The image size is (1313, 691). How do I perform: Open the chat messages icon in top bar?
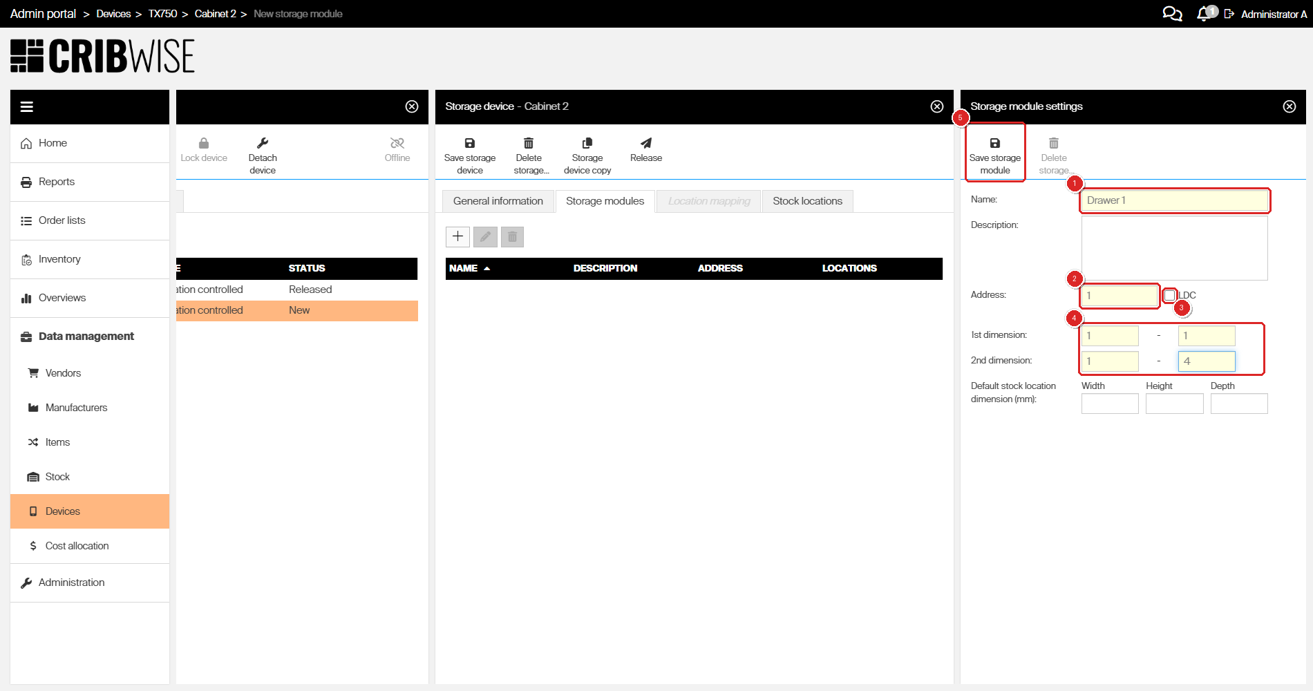[x=1172, y=13]
